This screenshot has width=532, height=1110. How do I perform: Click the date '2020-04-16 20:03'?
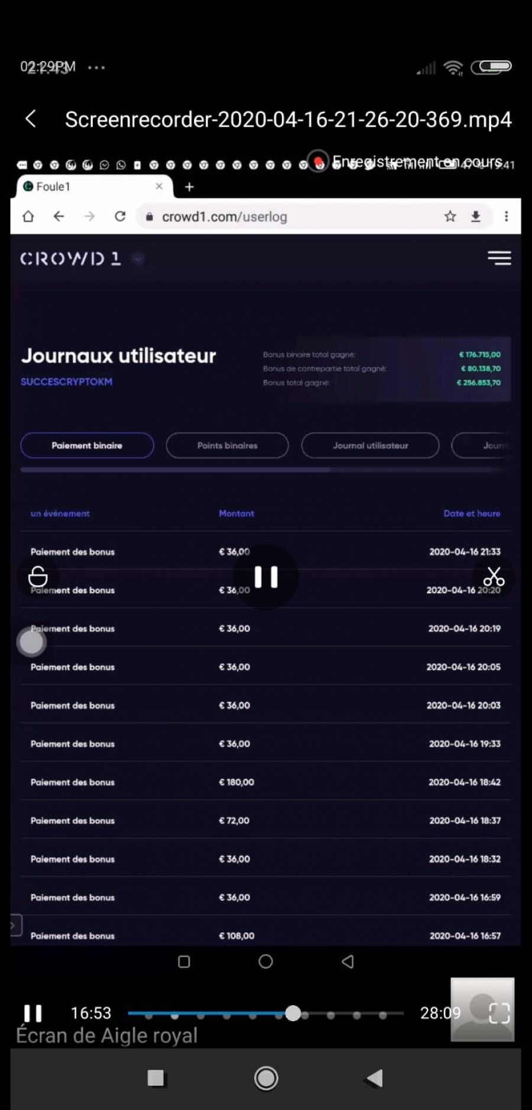pos(463,706)
